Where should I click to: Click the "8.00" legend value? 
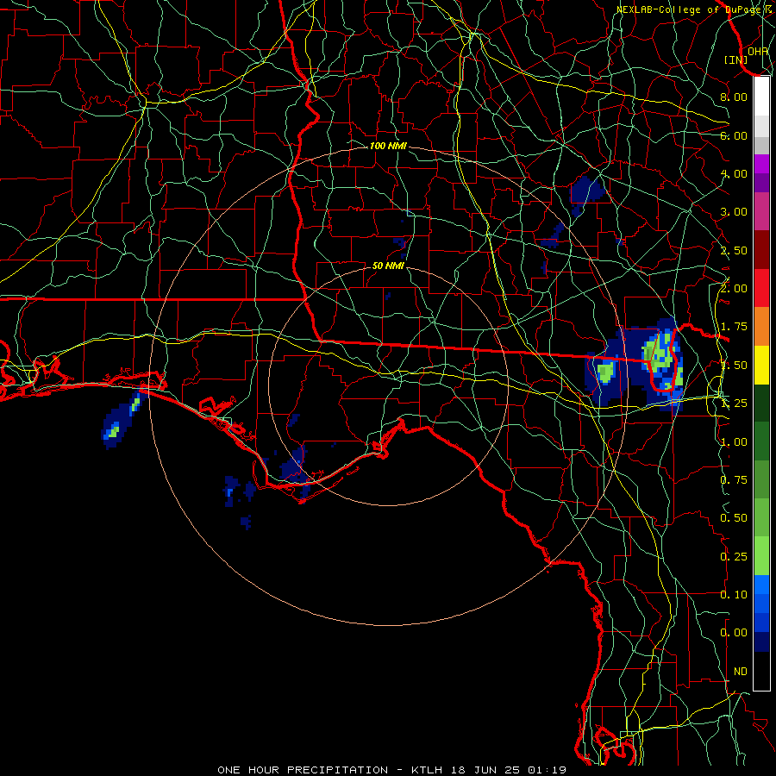click(x=734, y=97)
